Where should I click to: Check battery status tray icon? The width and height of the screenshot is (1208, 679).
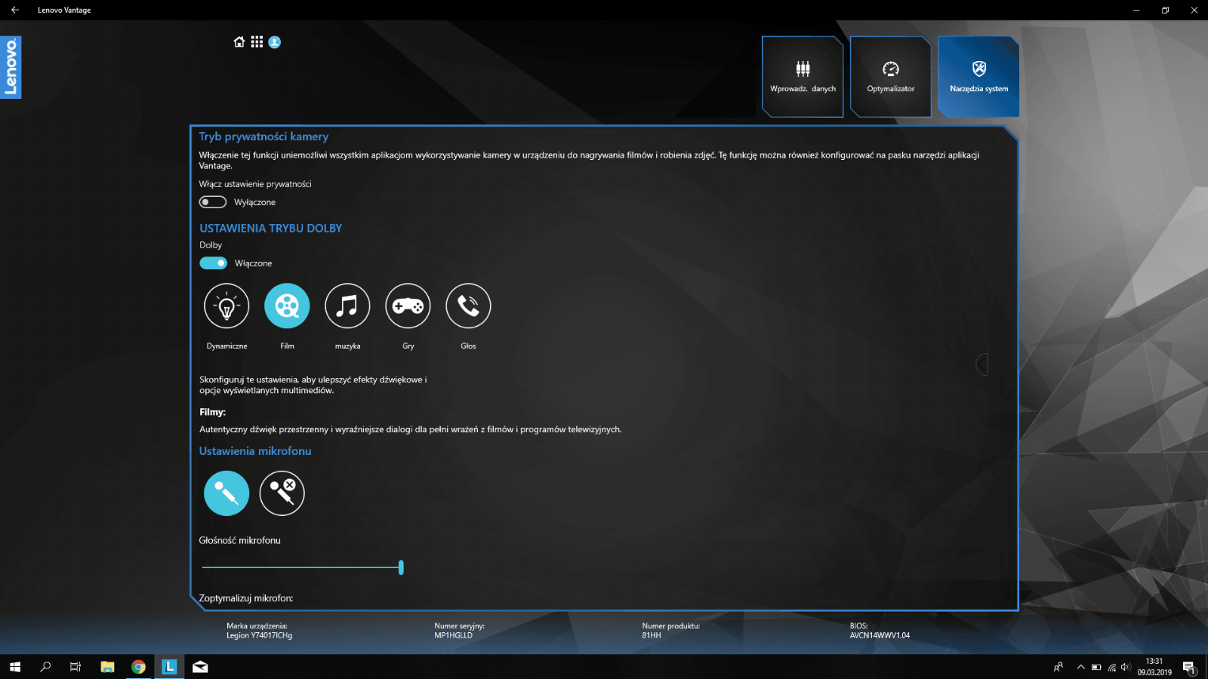pos(1096,667)
